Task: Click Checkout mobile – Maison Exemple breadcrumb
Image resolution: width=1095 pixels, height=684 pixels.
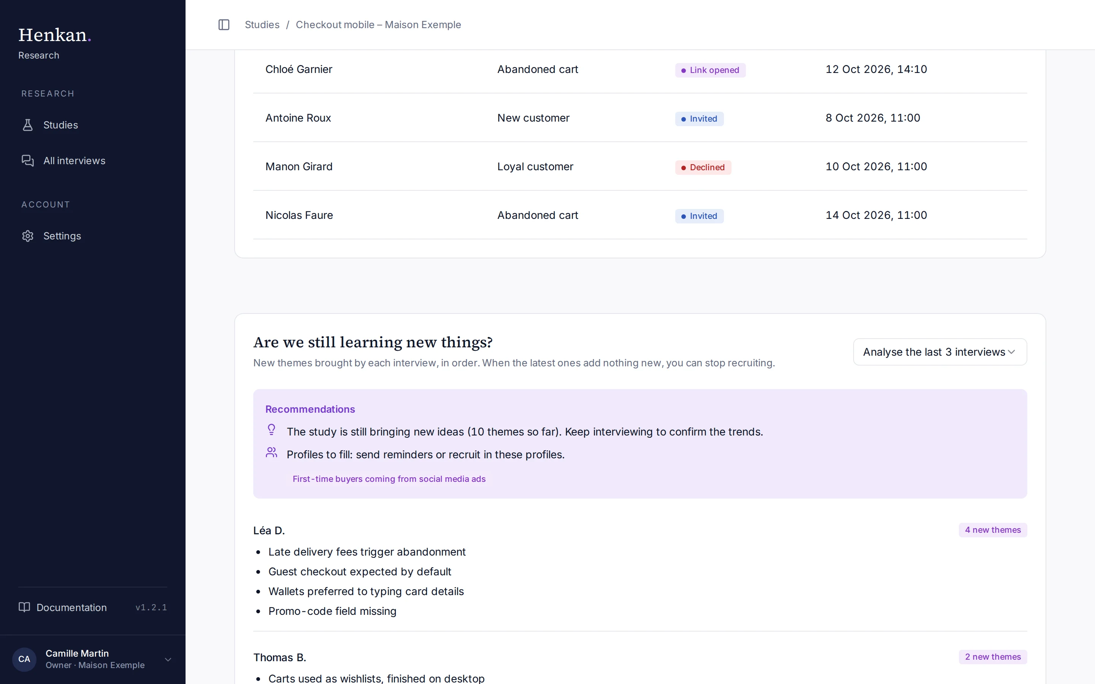Action: click(x=378, y=24)
